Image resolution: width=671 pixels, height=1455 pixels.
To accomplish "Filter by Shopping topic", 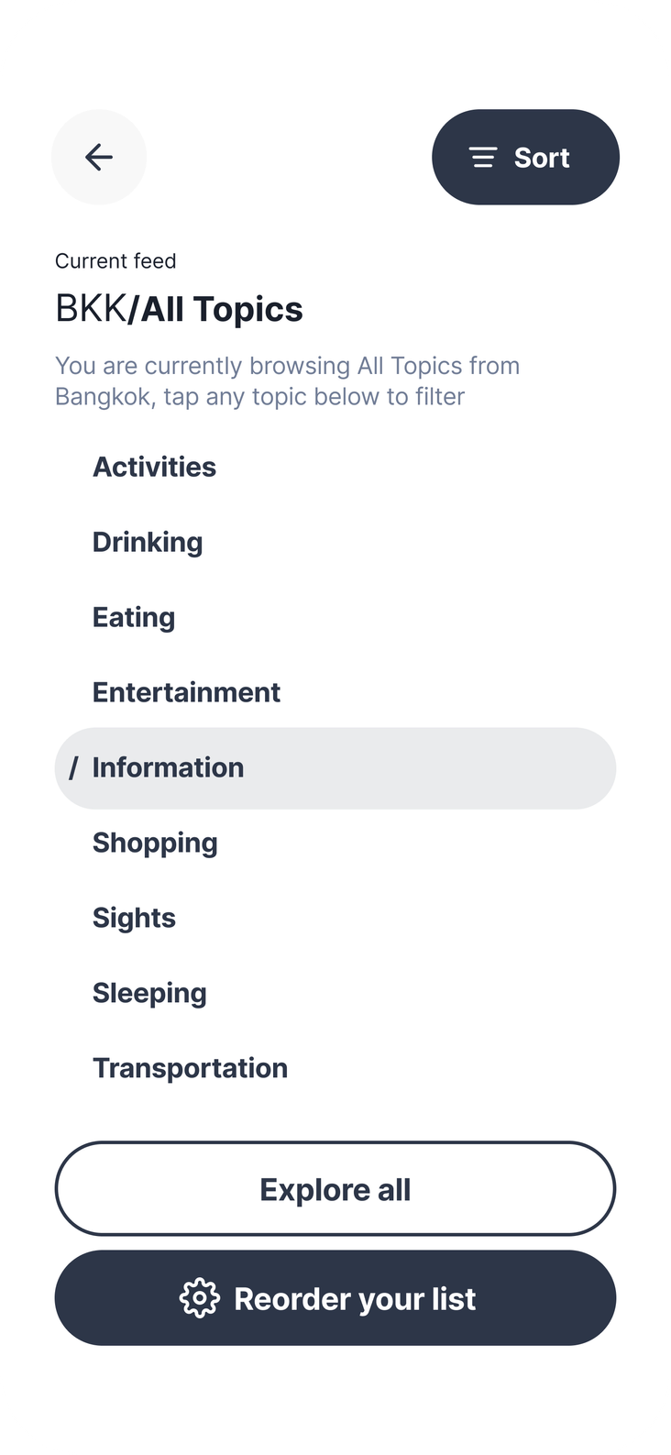I will pyautogui.click(x=155, y=843).
